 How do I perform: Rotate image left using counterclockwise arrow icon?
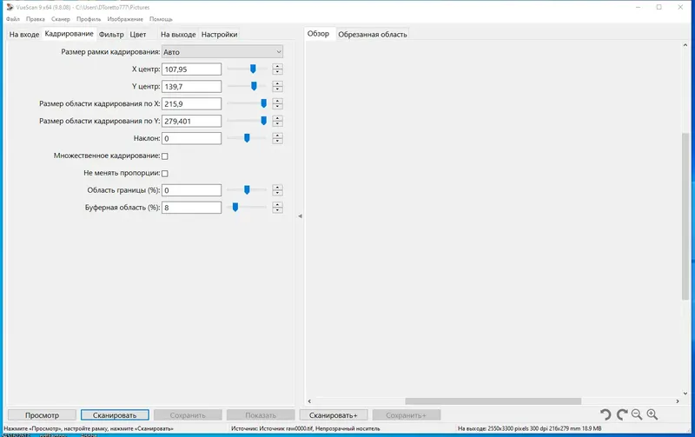point(606,414)
